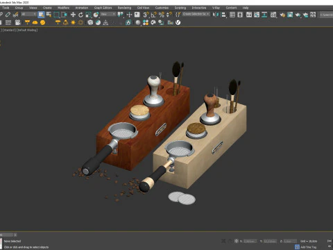The width and height of the screenshot is (333, 250).
Task: Create a V-Ray sphere light
Action: click(x=42, y=22)
